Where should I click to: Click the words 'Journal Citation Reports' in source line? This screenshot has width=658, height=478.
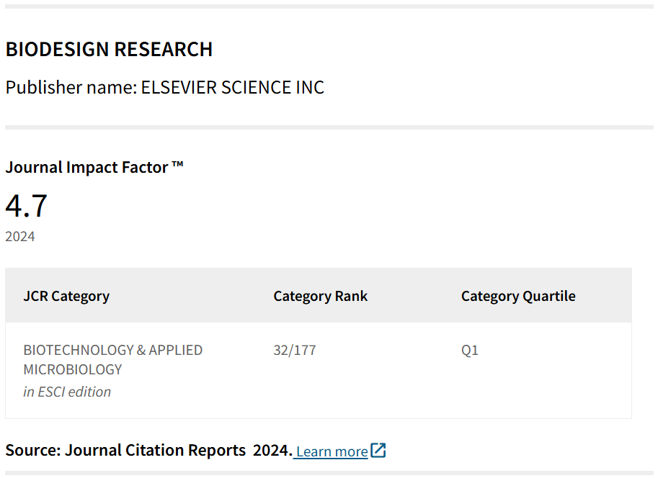point(156,451)
